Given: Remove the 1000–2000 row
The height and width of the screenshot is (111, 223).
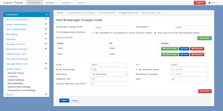Looking at the screenshot, I should tap(197, 49).
